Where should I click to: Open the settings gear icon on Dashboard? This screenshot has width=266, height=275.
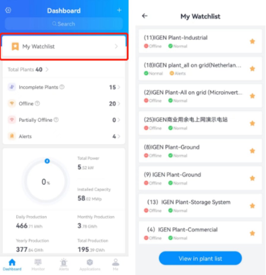click(x=8, y=10)
